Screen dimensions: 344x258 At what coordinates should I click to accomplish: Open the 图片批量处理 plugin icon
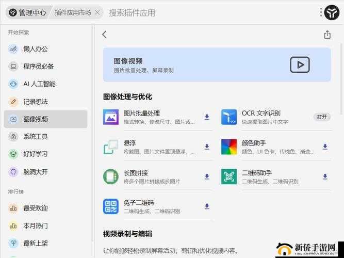pyautogui.click(x=111, y=117)
